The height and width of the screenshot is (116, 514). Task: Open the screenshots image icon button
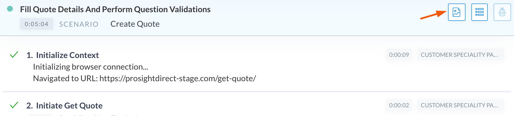456,12
